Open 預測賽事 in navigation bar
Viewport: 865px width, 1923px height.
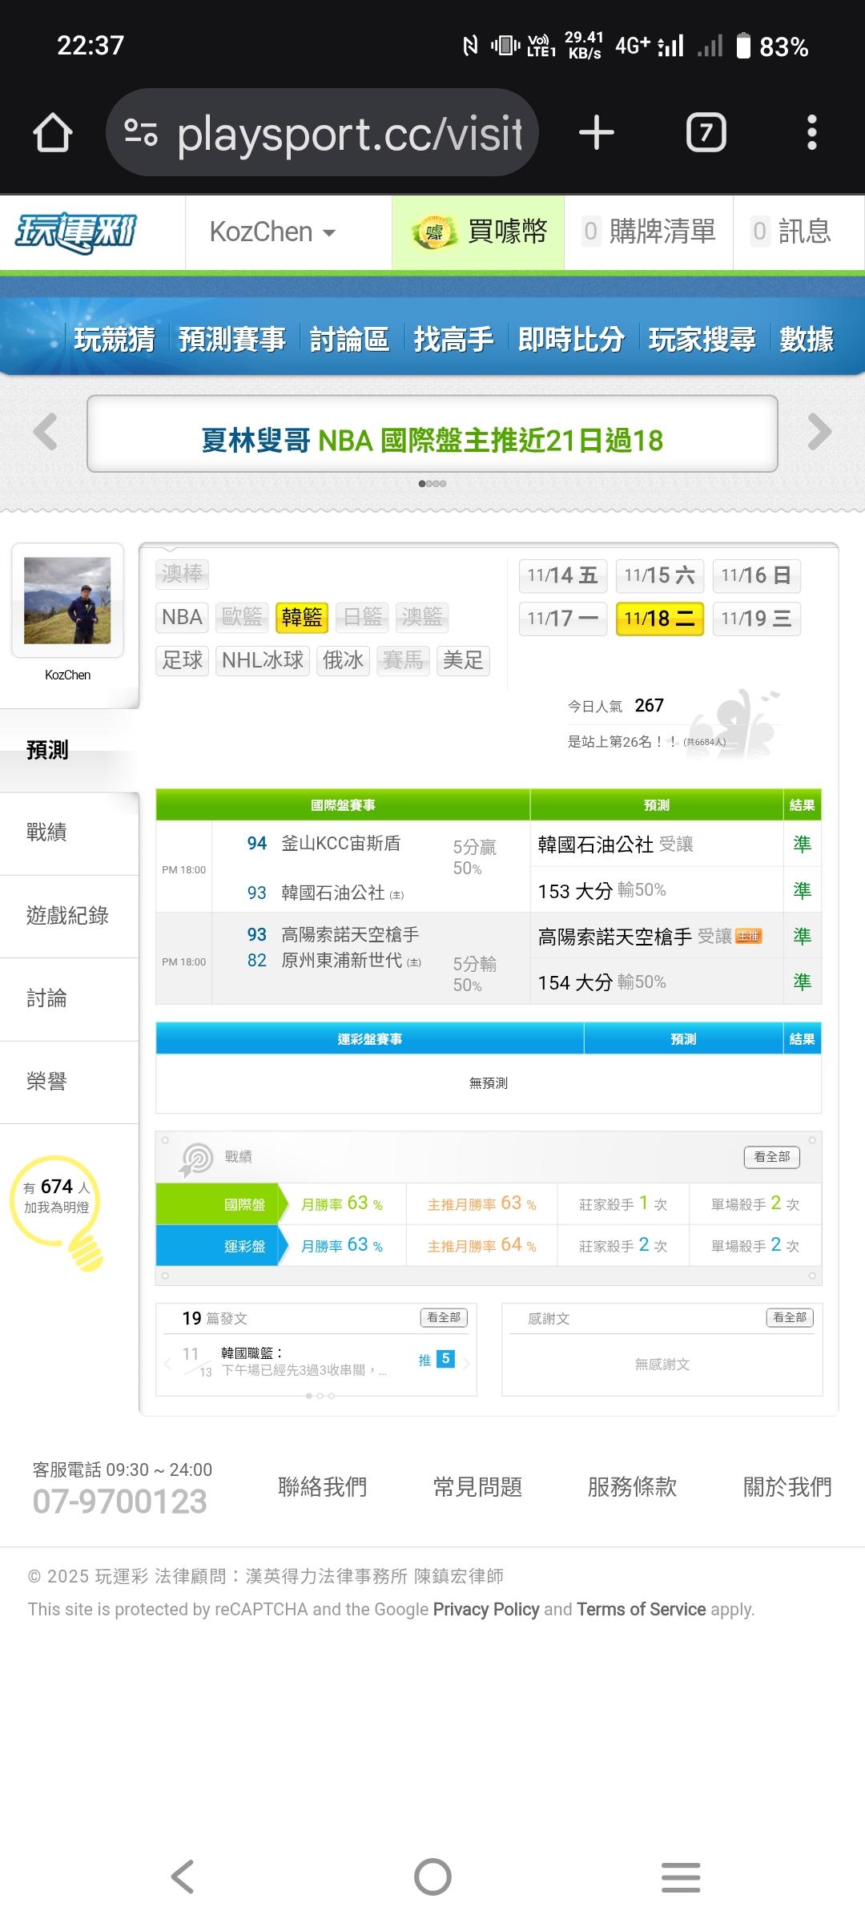click(232, 339)
